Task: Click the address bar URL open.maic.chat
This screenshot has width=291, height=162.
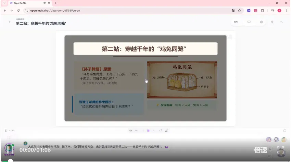Action: click(x=55, y=11)
